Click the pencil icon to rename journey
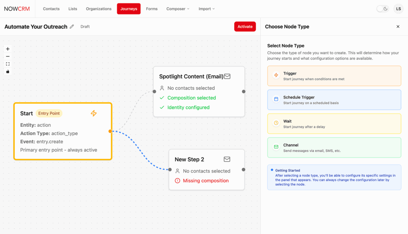 [x=72, y=27]
